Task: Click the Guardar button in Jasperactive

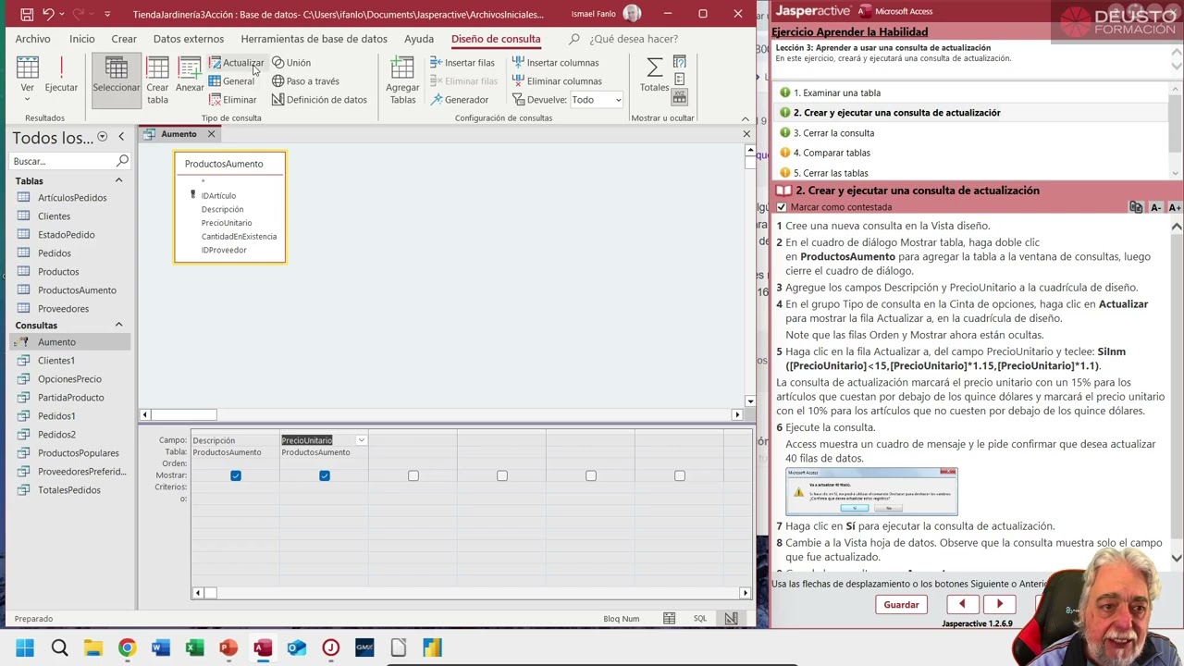Action: pos(901,605)
